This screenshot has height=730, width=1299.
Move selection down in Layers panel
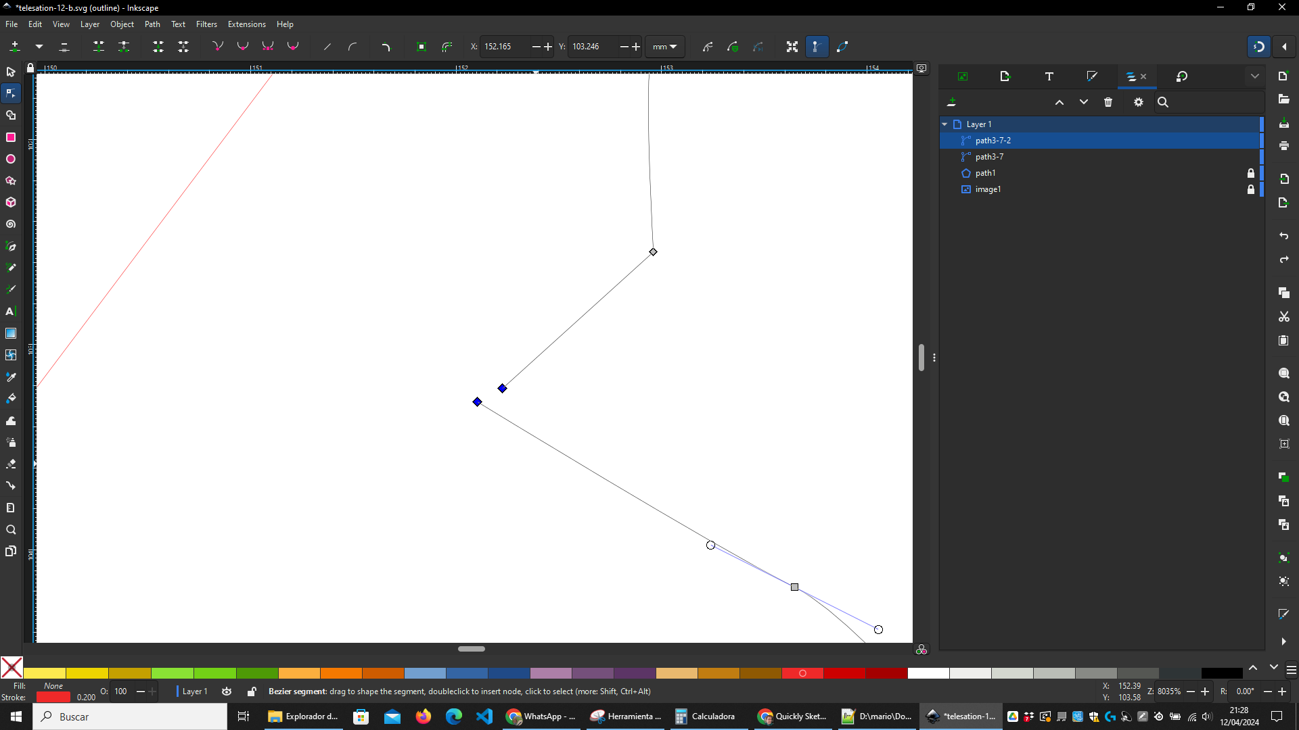coord(1084,102)
